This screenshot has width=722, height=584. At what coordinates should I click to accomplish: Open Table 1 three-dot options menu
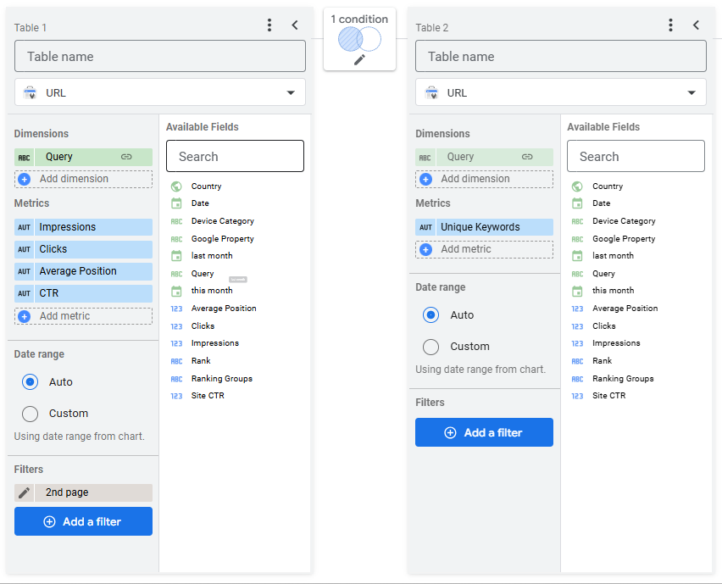(269, 25)
